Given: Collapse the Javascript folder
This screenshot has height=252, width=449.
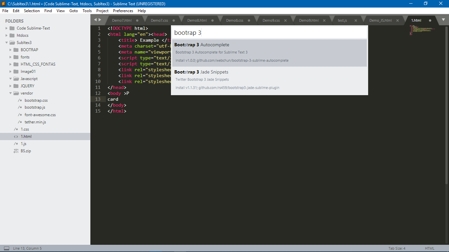Looking at the screenshot, I should (x=10, y=79).
